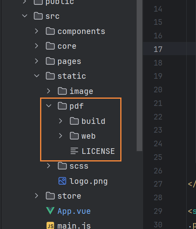Expand the core folder chevron
This screenshot has width=196, height=229.
pos(36,46)
